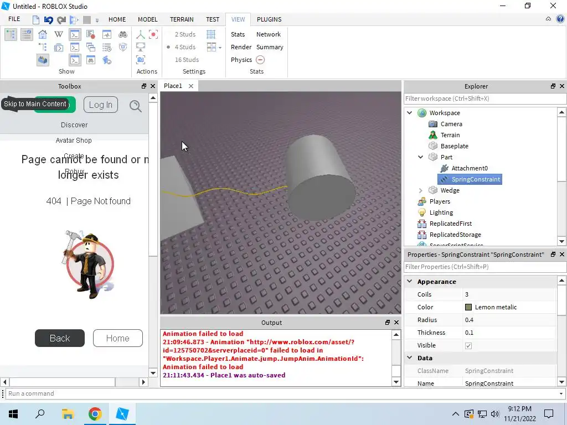Toggle the Show Grid icon in Settings
The height and width of the screenshot is (425, 567).
tap(211, 34)
